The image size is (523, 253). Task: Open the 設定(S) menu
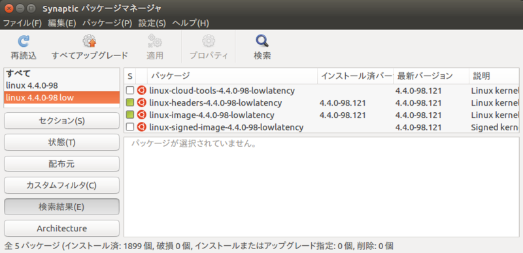pyautogui.click(x=152, y=23)
